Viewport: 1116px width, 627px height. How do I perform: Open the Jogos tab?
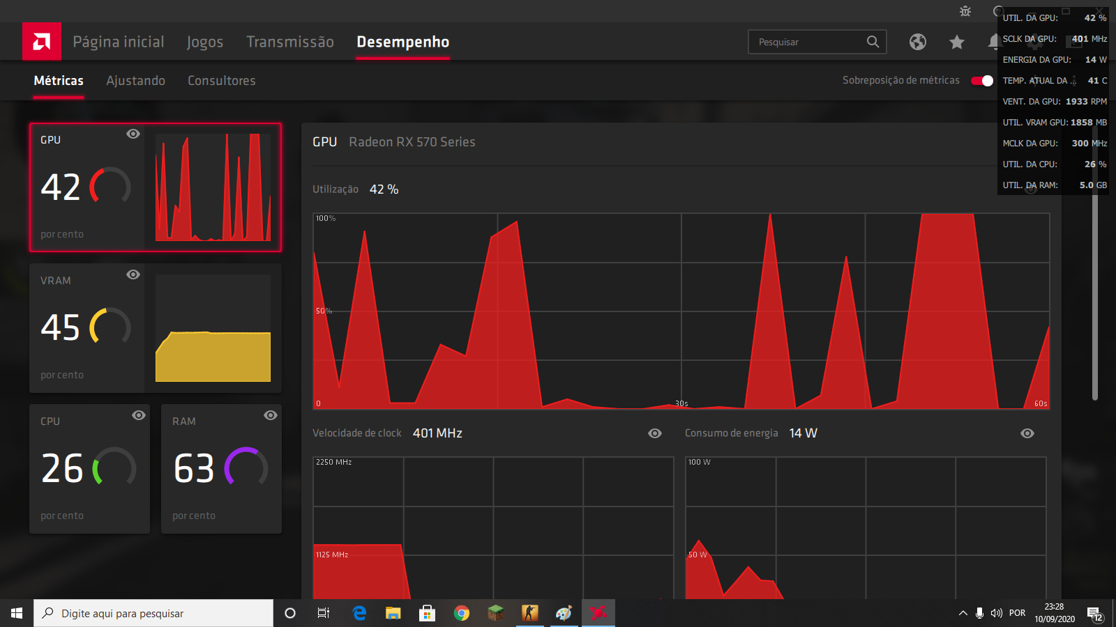tap(205, 42)
